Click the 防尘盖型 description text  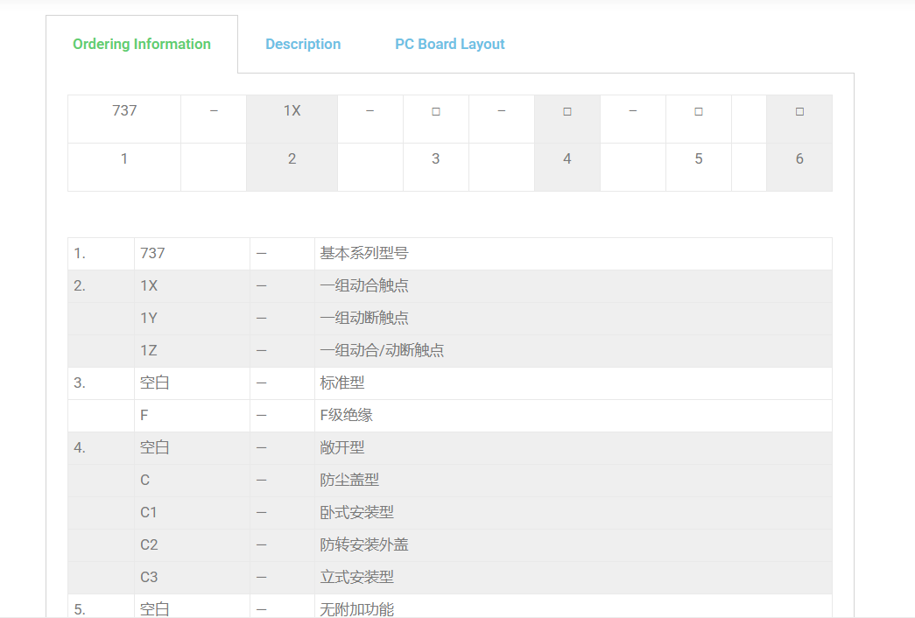pyautogui.click(x=349, y=481)
